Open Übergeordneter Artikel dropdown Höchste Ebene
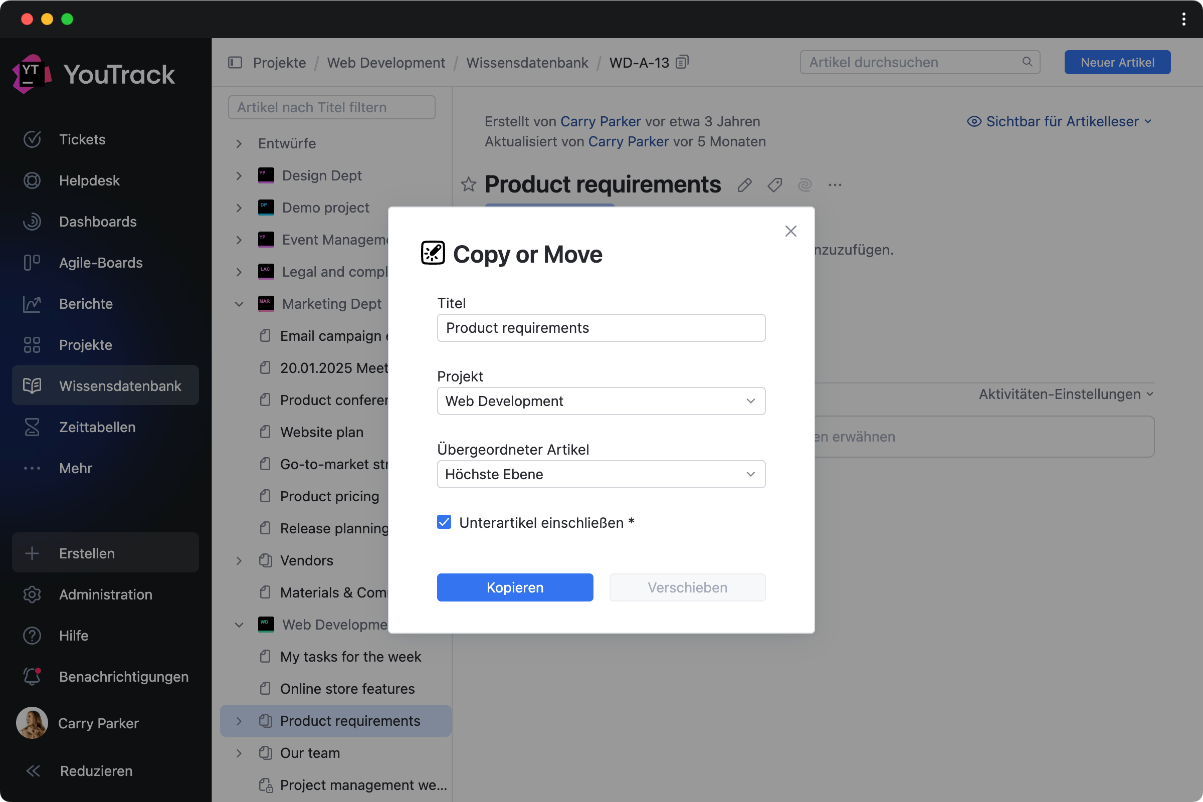Screen dimensions: 1203x802 tap(601, 474)
